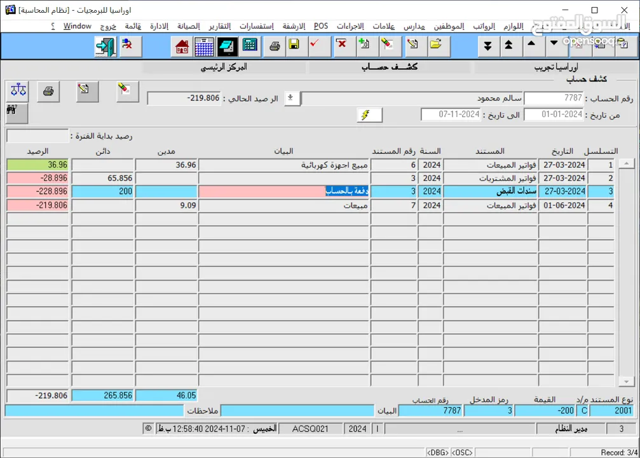Click the document type field 2001
The height and width of the screenshot is (458, 640).
pyautogui.click(x=611, y=410)
